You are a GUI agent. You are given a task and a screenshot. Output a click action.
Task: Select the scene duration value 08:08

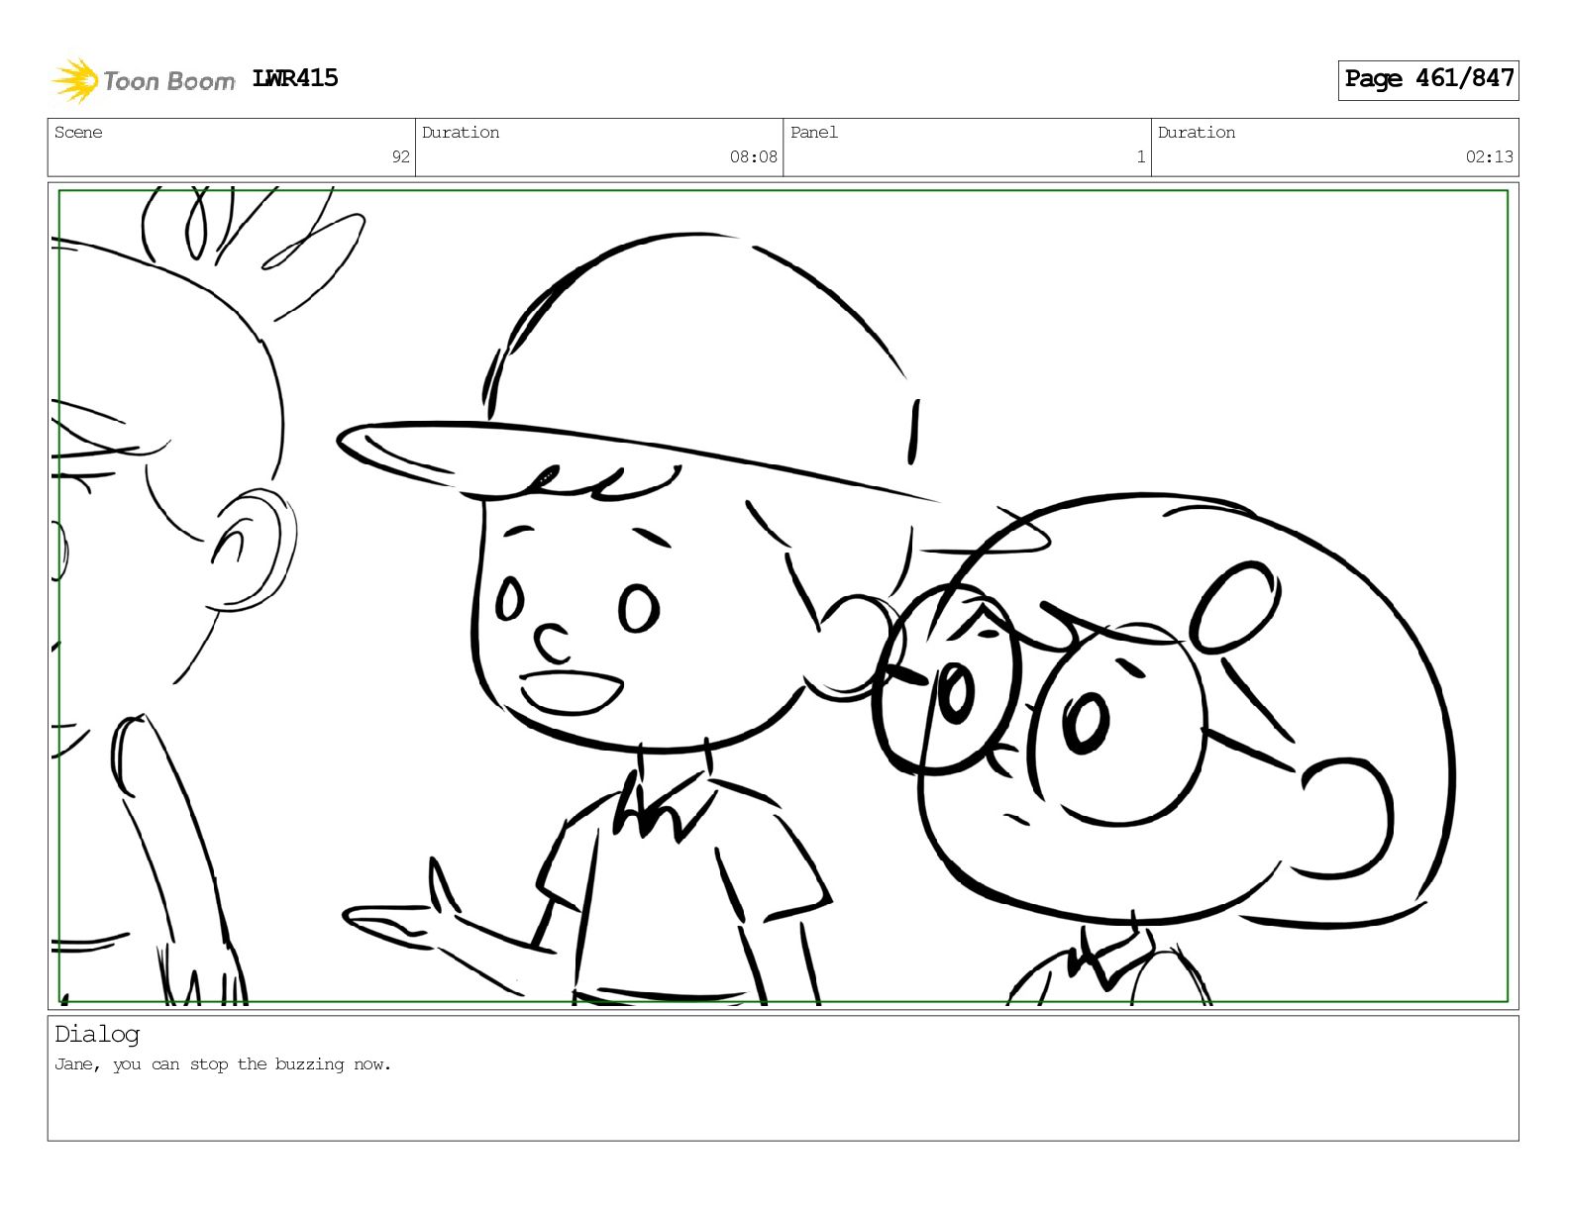click(x=753, y=156)
